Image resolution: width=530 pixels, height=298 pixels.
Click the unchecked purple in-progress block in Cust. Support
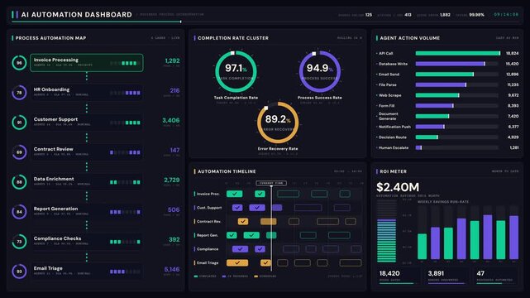277,208
